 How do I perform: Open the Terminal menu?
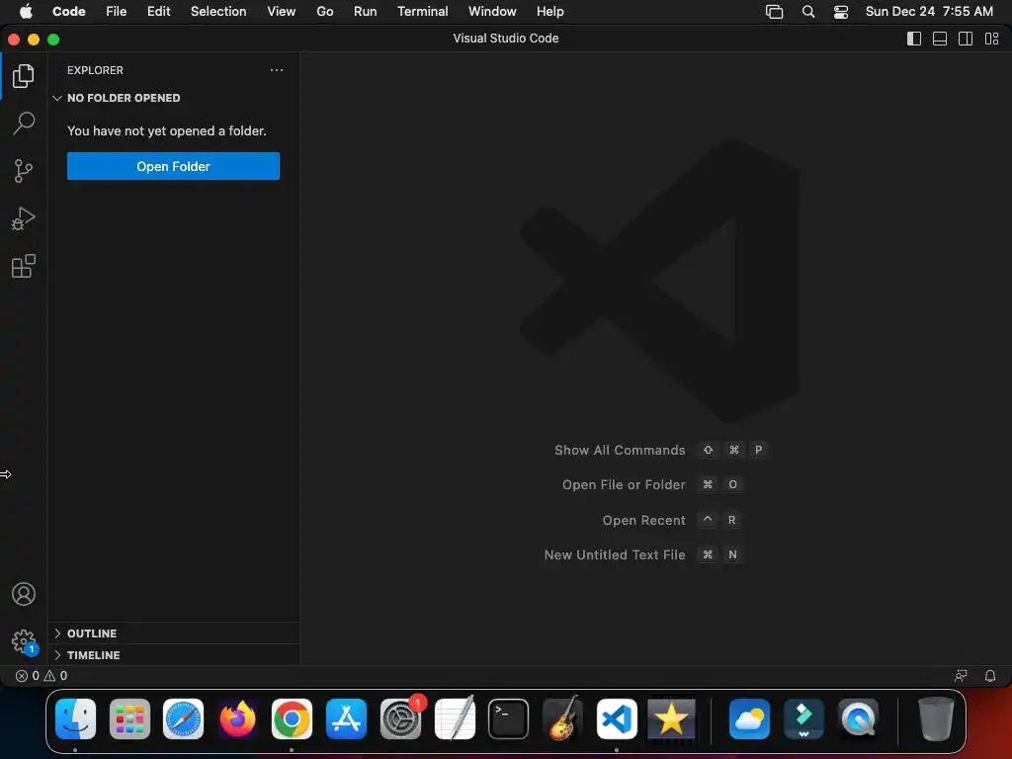(x=422, y=12)
